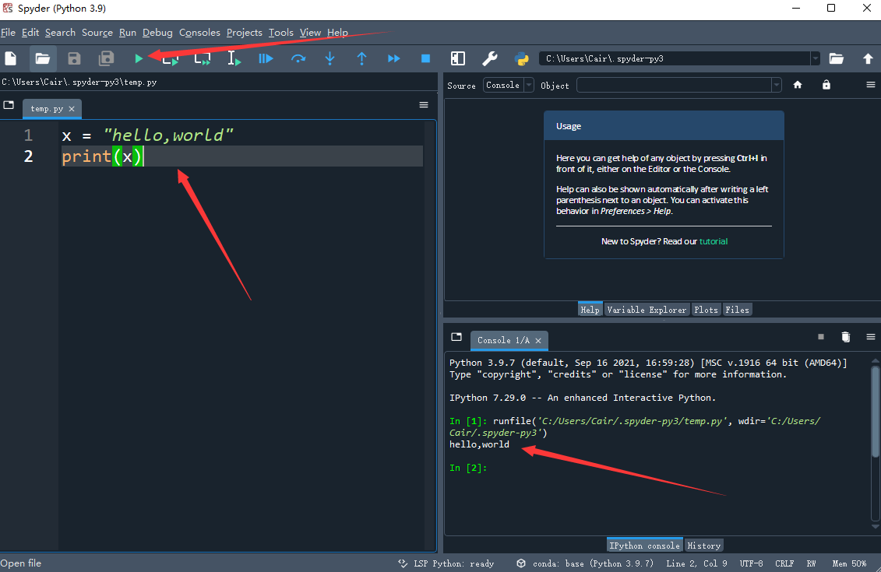881x572 pixels.
Task: Open the Projects menu
Action: pos(245,33)
